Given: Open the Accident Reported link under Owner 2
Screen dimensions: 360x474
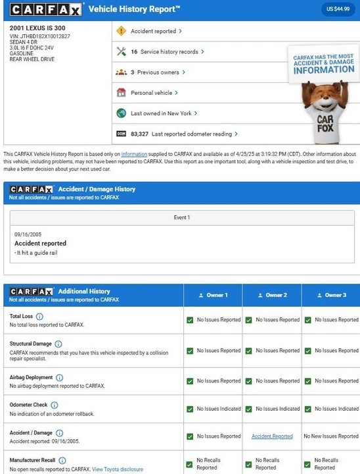Looking at the screenshot, I should tap(272, 436).
